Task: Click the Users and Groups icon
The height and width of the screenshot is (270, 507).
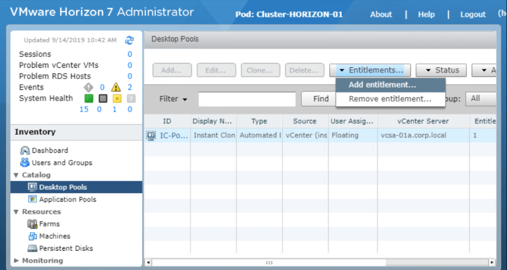Action: pos(25,163)
